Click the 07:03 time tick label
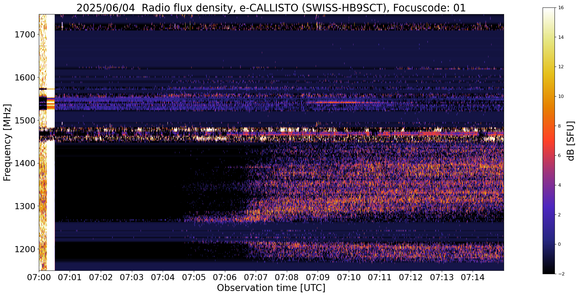 (132, 277)
